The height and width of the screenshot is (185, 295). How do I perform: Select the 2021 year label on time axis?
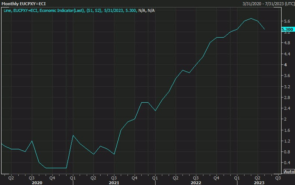114,183
